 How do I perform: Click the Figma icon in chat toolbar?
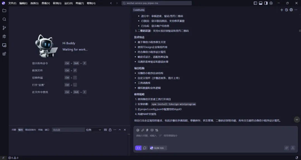147,130
